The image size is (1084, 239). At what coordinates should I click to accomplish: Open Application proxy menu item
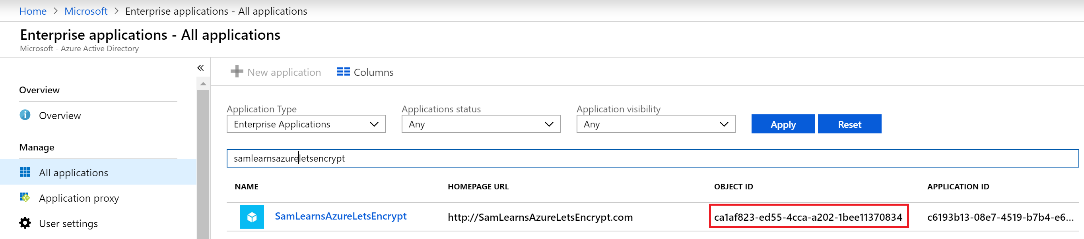click(79, 198)
